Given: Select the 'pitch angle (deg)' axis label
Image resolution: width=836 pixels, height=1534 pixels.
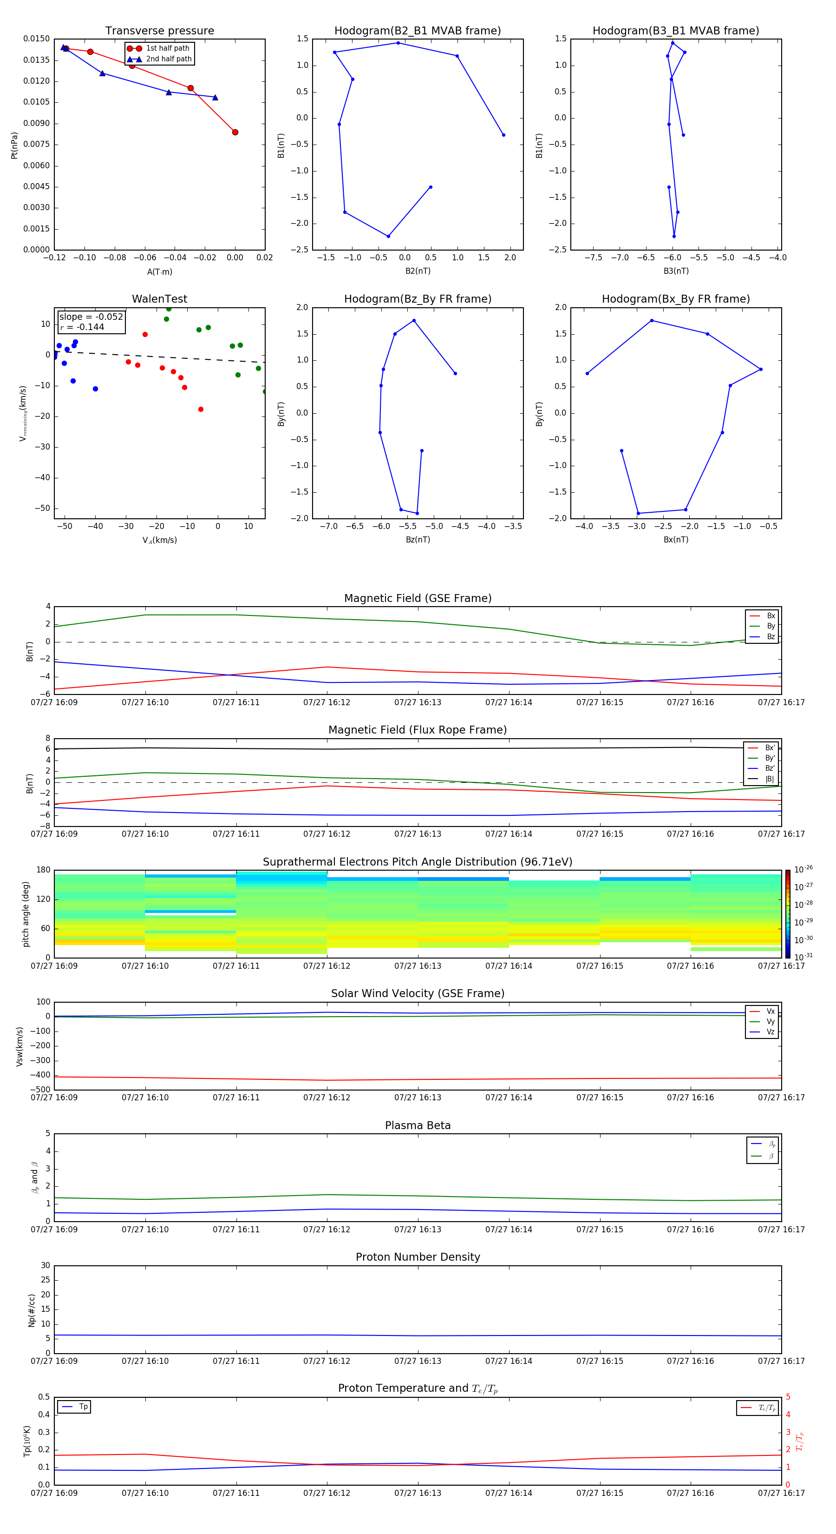Looking at the screenshot, I should [26, 914].
